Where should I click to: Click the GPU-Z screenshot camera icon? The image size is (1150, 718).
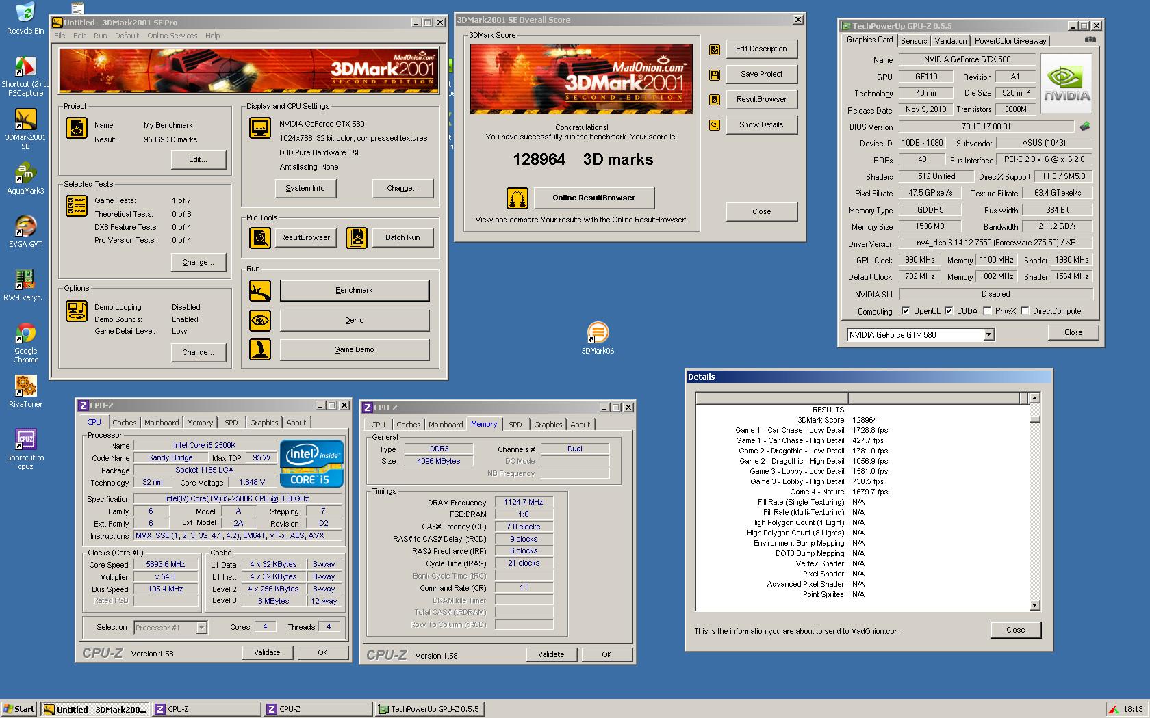pos(1090,40)
